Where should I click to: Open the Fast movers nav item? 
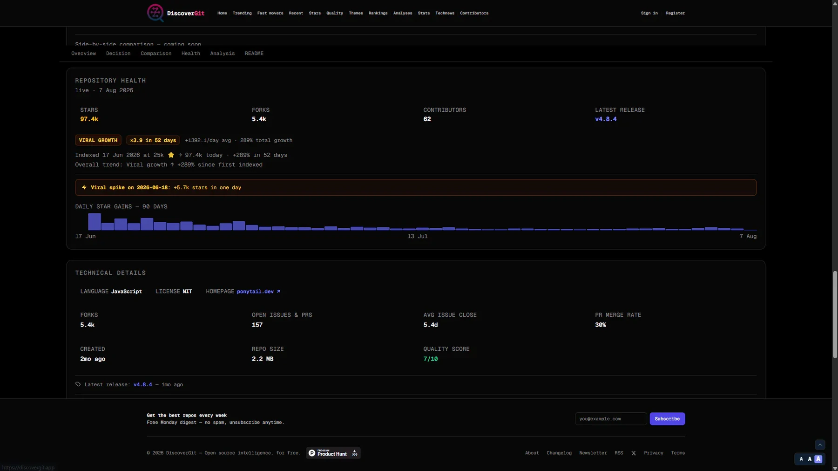270,13
